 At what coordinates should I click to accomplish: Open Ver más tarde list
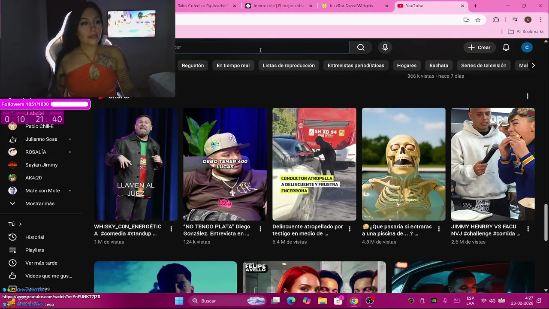(41, 263)
